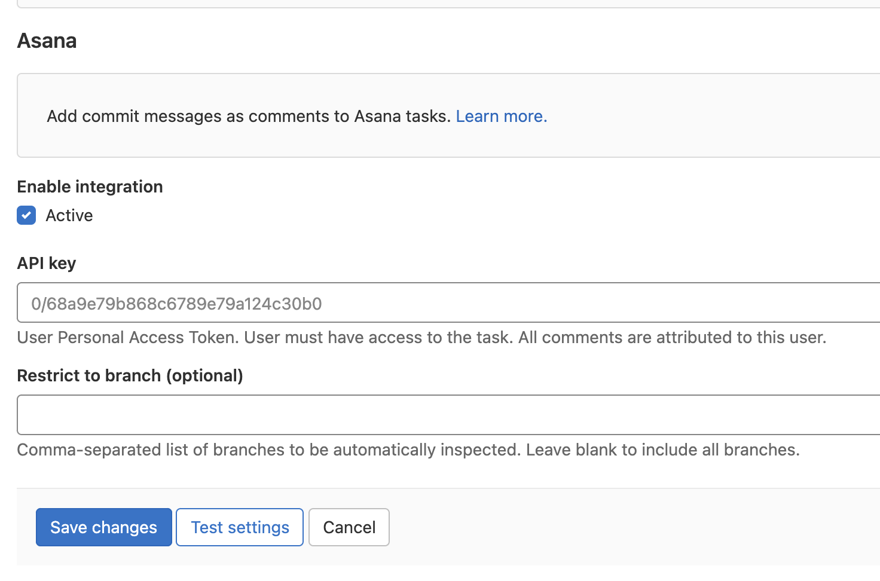The width and height of the screenshot is (880, 581).
Task: Click the Restrict to branch (optional) label
Action: coord(130,375)
